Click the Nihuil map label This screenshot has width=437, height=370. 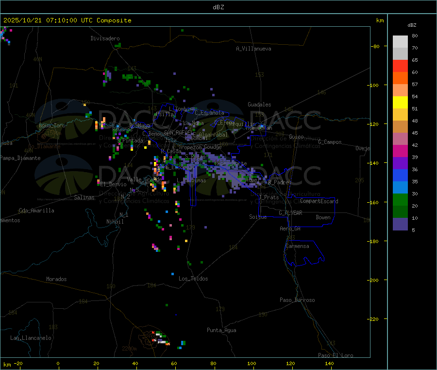[115, 222]
